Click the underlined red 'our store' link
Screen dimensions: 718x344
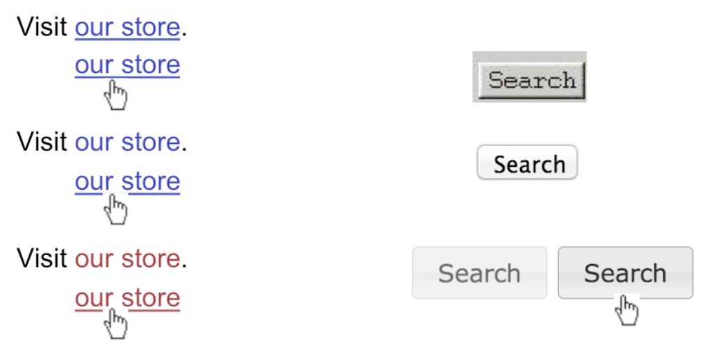[127, 297]
